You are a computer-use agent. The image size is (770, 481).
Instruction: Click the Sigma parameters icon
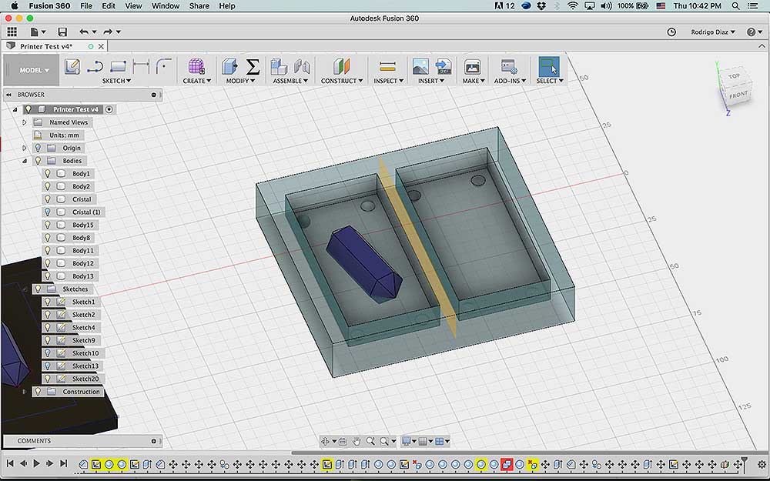click(x=253, y=66)
